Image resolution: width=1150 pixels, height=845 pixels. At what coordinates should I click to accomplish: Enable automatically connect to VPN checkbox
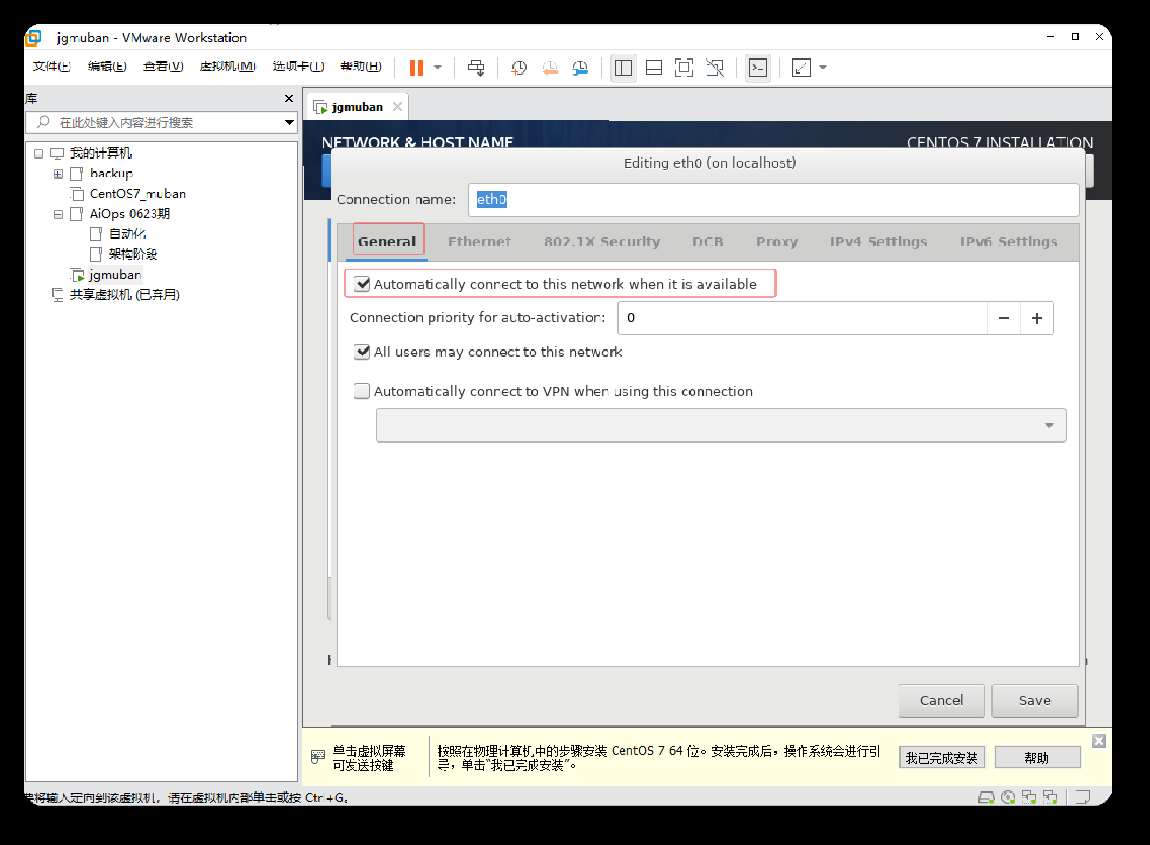(x=362, y=391)
